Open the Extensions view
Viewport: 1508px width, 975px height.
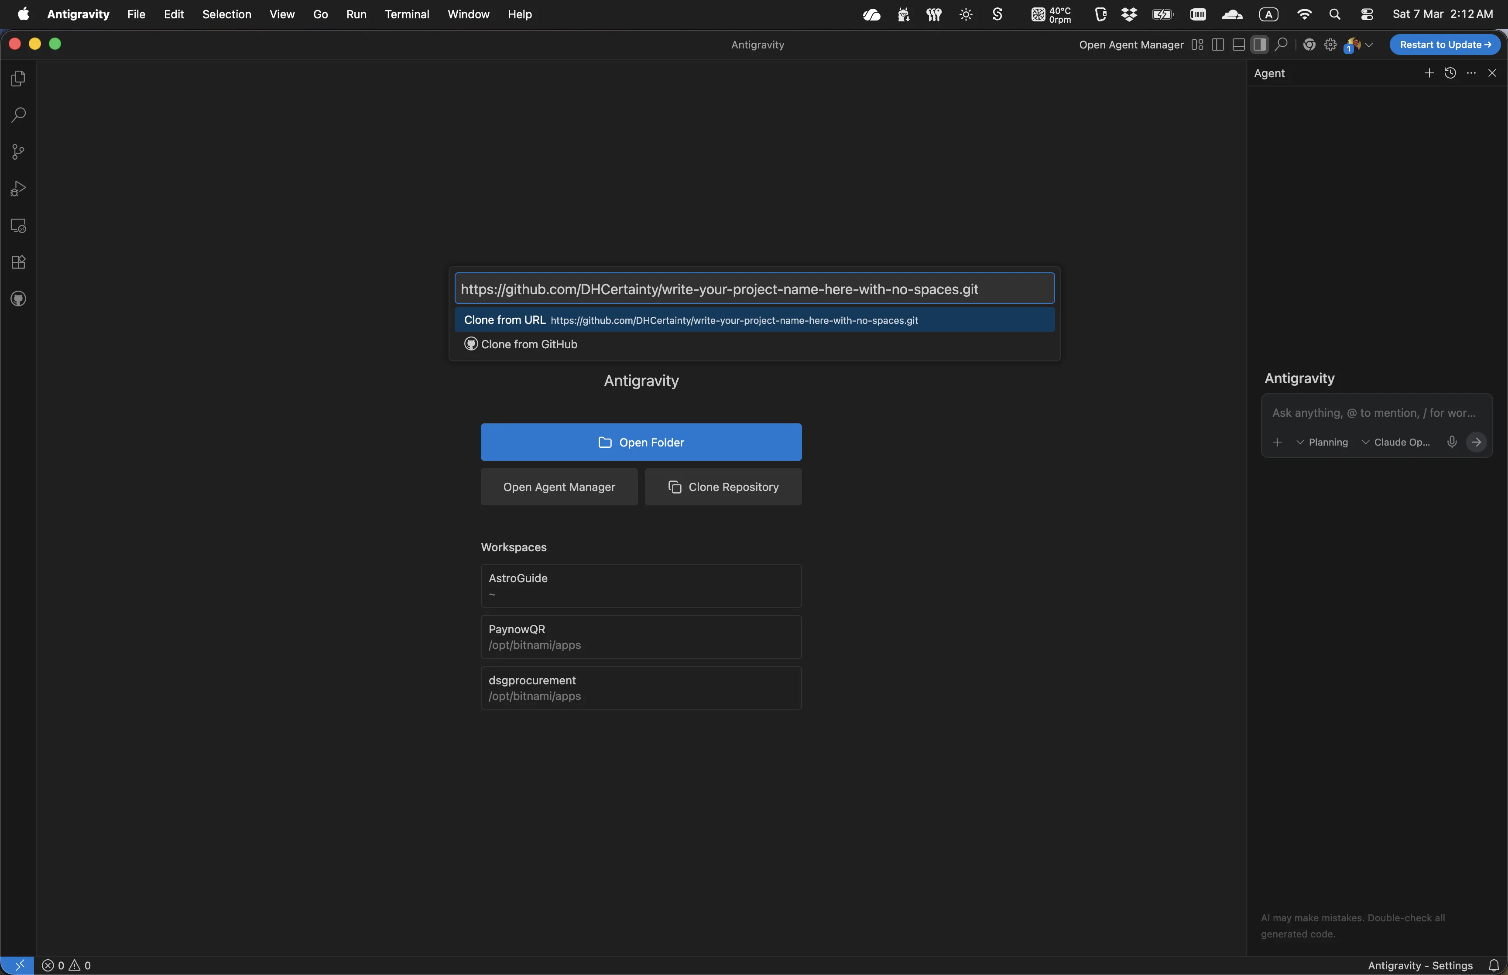[x=18, y=262]
